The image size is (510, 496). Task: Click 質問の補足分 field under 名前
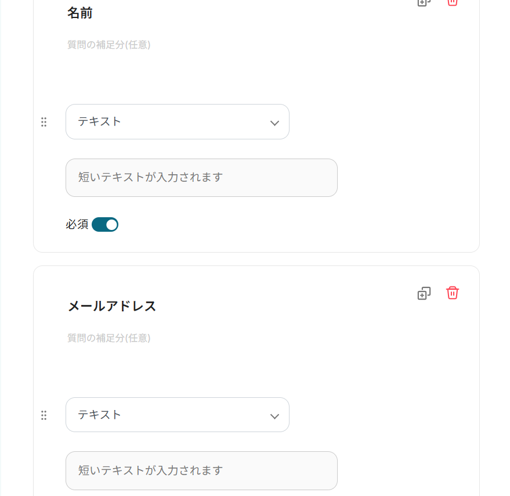(109, 45)
